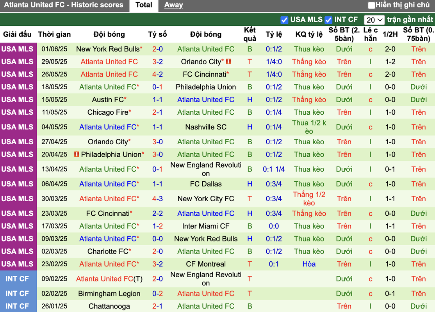Click the 0-2 score of Birmingham Legion match
Screen dimensions: 435x312
(x=157, y=293)
